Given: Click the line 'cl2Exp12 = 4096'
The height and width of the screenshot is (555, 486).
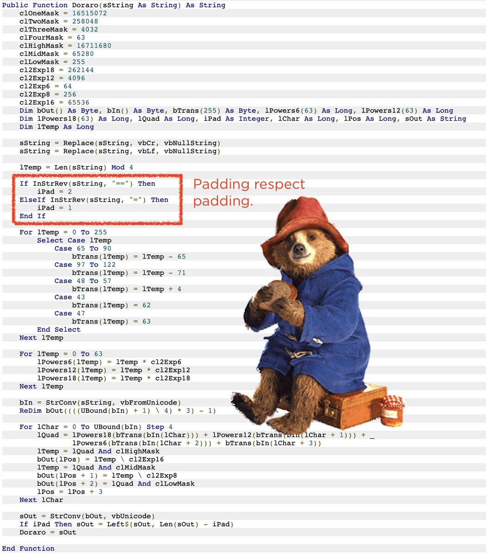Looking at the screenshot, I should point(52,78).
